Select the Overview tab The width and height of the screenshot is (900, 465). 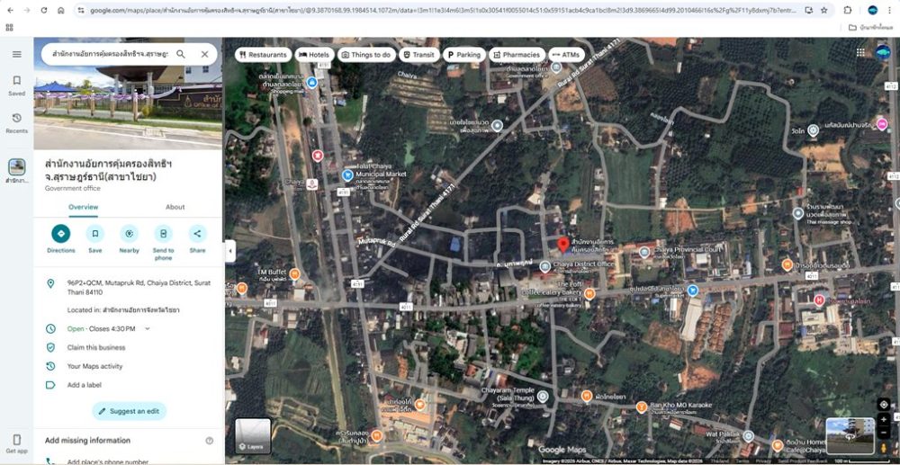click(83, 207)
